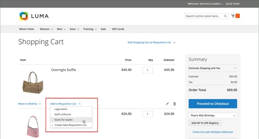
Task: Click the search magnifier icon
Action: (225, 16)
